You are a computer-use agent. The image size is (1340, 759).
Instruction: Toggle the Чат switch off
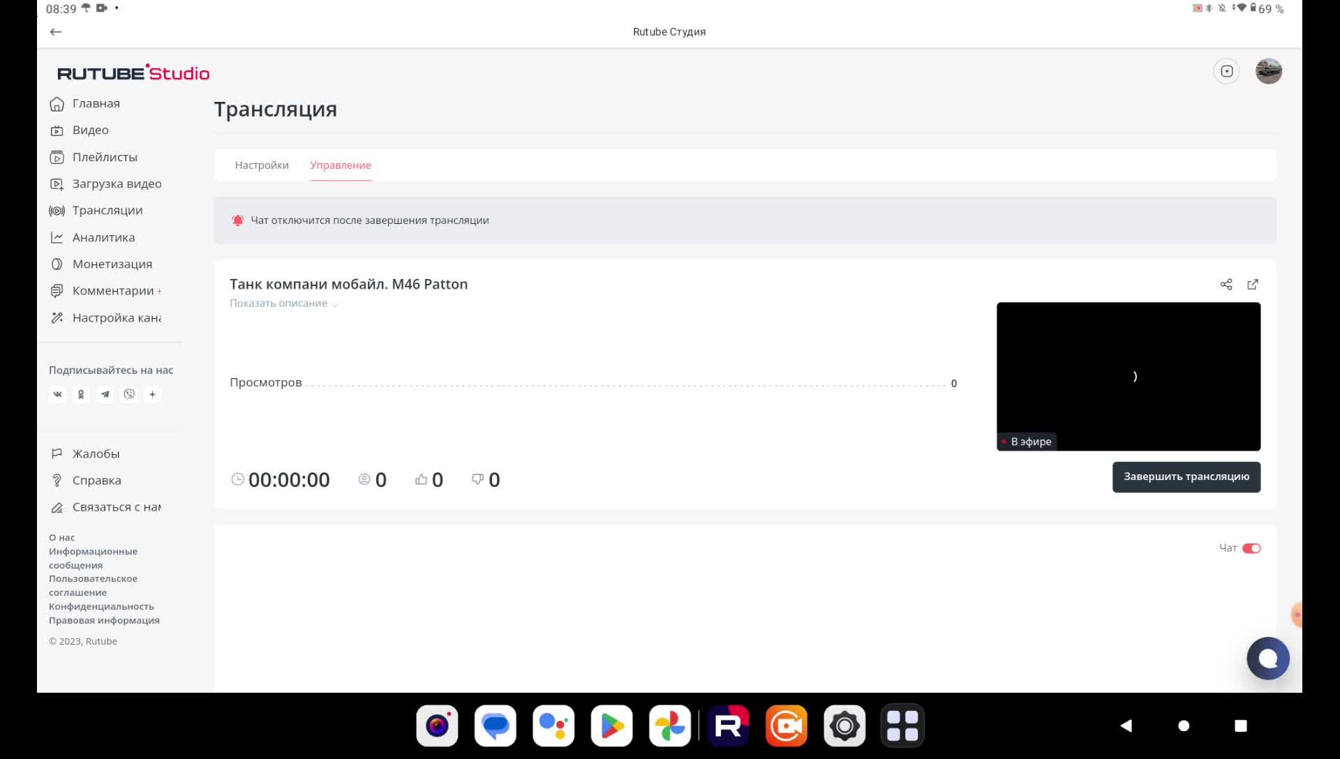(1251, 548)
